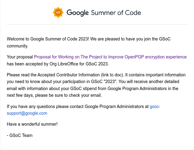Click the "gsoc-" start of the email link
This screenshot has height=150, width=194.
pos(155,106)
